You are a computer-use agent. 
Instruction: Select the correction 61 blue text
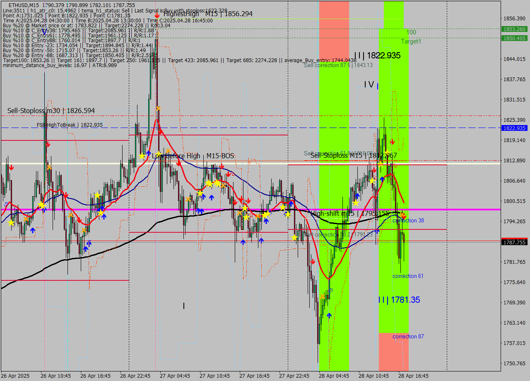click(x=407, y=276)
